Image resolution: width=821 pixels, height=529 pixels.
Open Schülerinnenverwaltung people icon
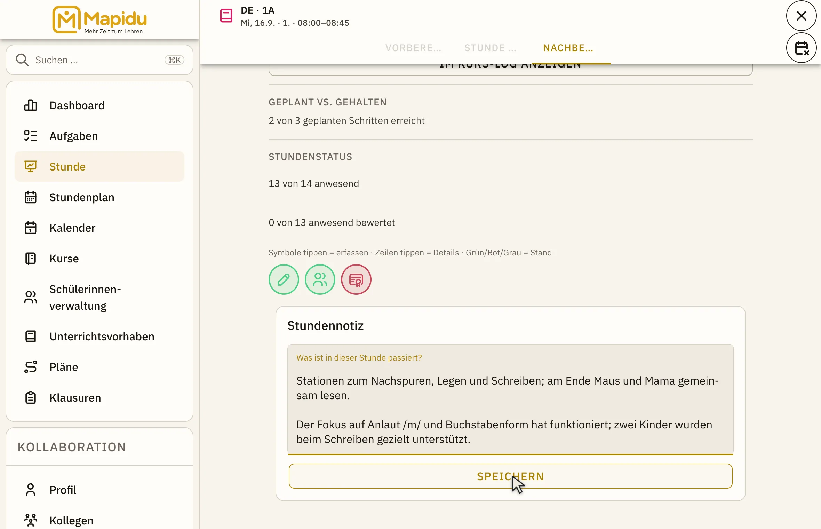click(31, 297)
